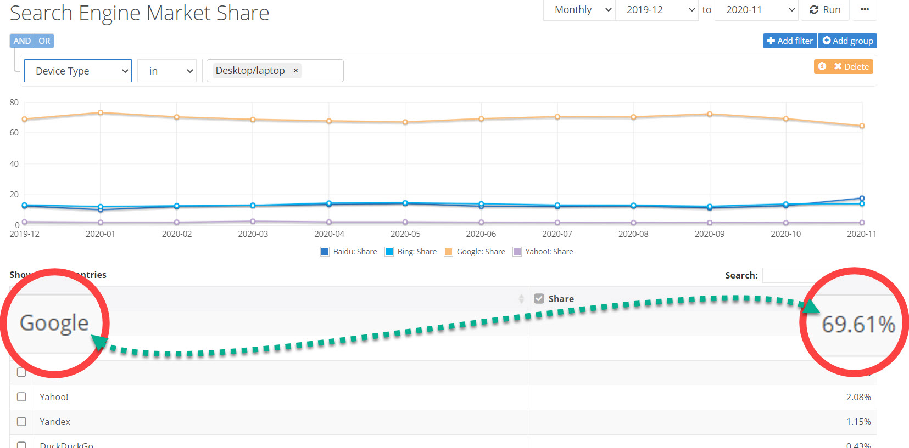Viewport: 909px width, 448px height.
Task: Click the Run refresh icon button
Action: pos(825,10)
